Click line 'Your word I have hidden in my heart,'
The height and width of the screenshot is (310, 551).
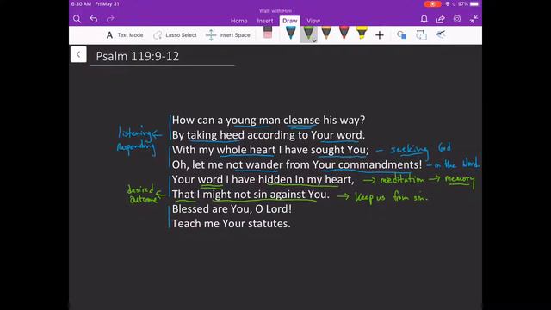[x=263, y=179]
